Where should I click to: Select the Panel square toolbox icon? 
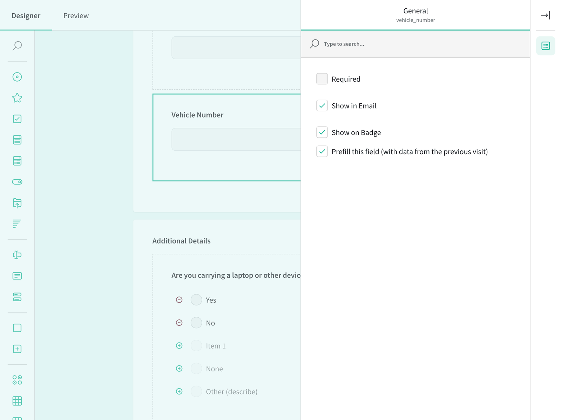click(x=17, y=328)
